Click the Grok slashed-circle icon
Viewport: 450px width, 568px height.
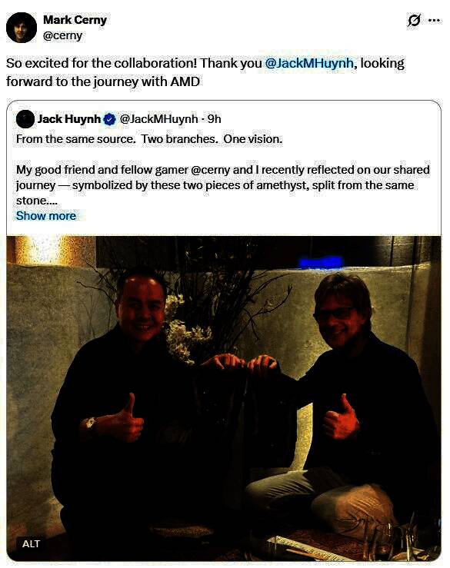click(414, 20)
